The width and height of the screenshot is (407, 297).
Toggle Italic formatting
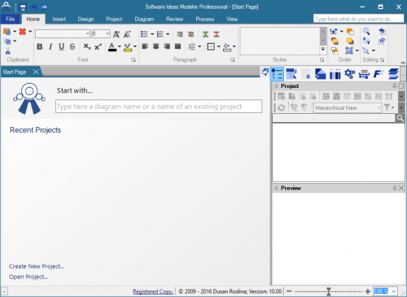point(50,46)
